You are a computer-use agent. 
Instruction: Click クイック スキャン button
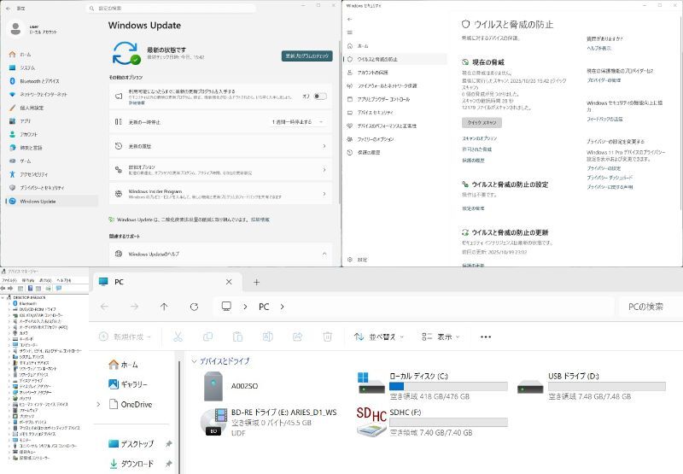tap(482, 122)
